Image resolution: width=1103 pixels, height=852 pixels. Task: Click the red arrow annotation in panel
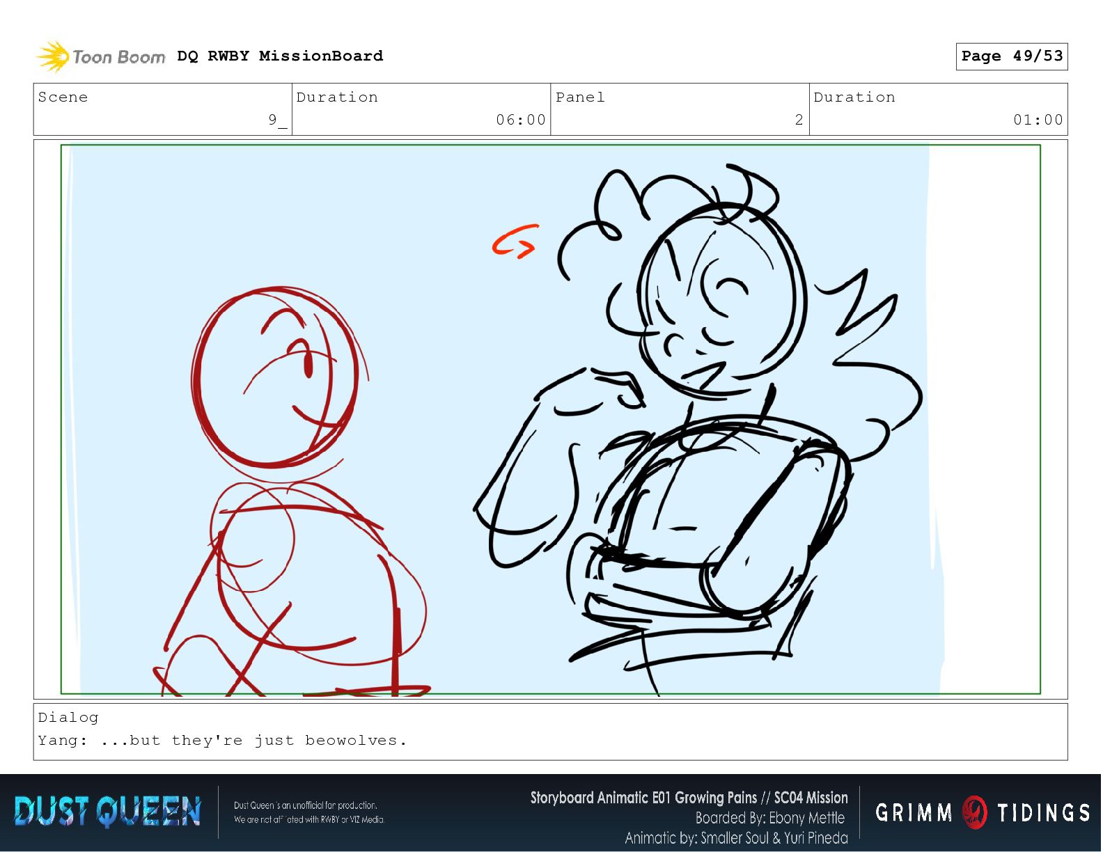[515, 242]
